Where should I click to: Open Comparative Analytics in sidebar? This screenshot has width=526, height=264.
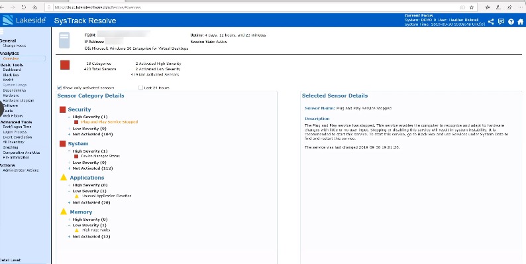(x=21, y=153)
